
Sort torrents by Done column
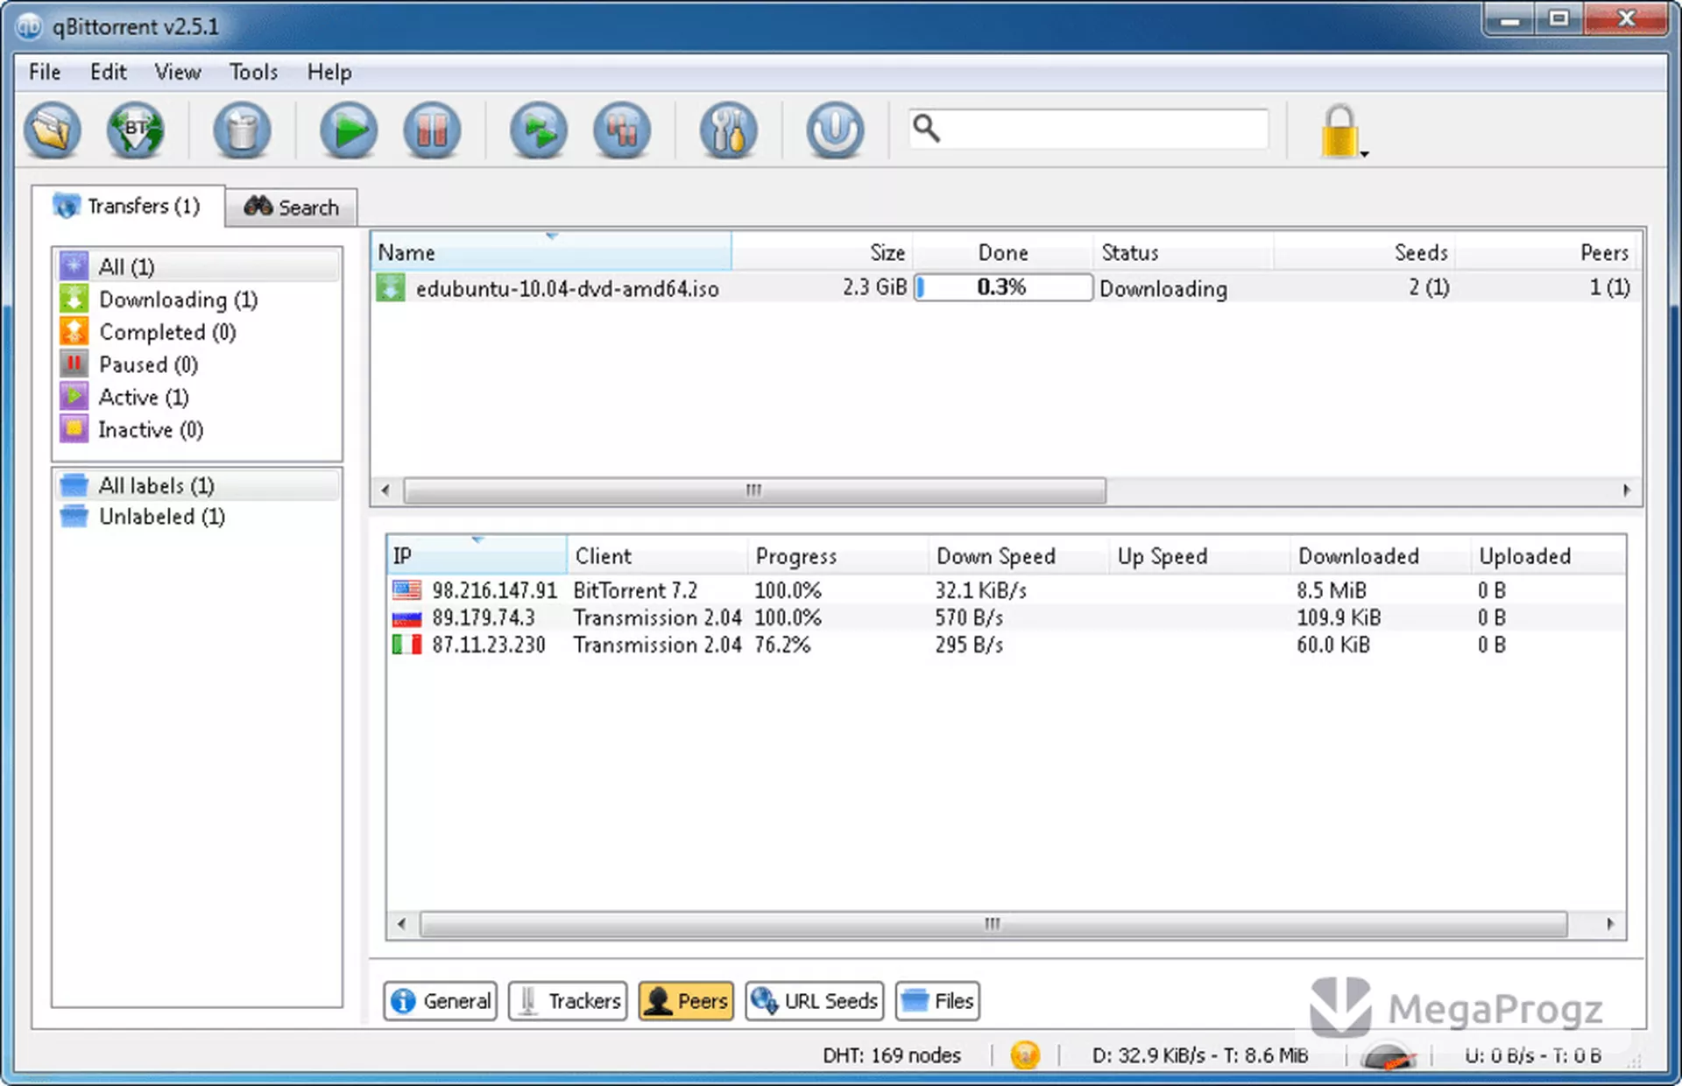(x=1003, y=252)
